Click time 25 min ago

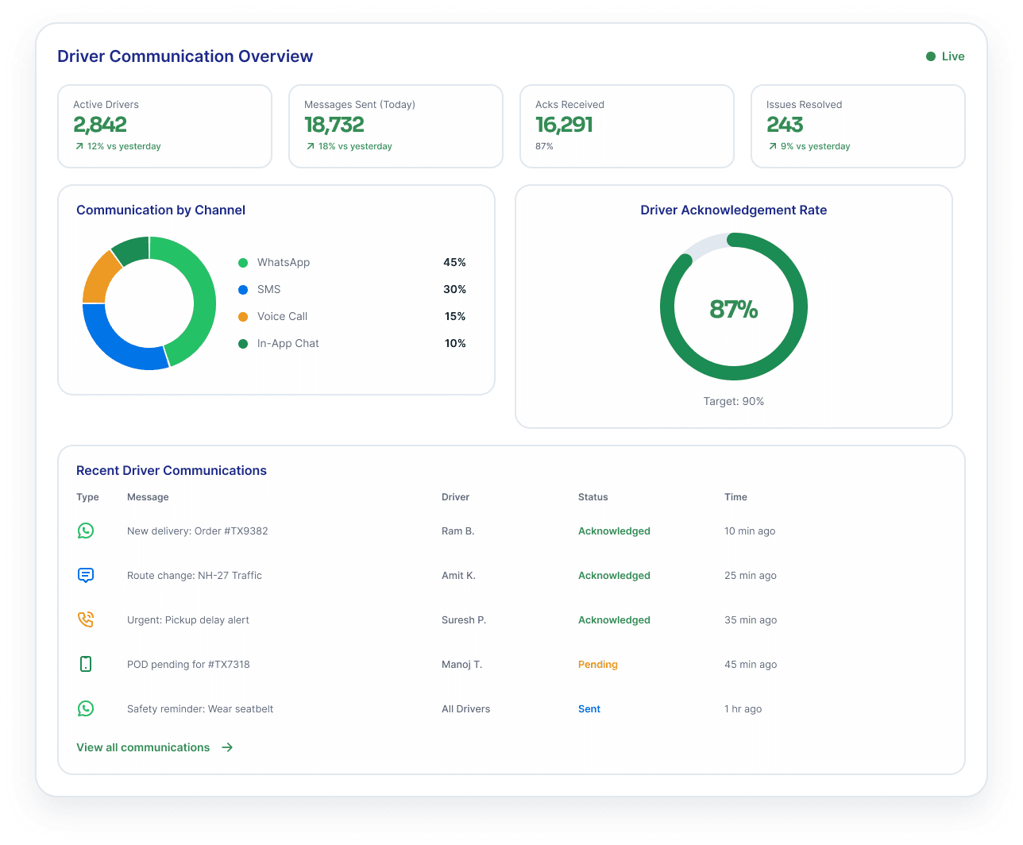[751, 575]
